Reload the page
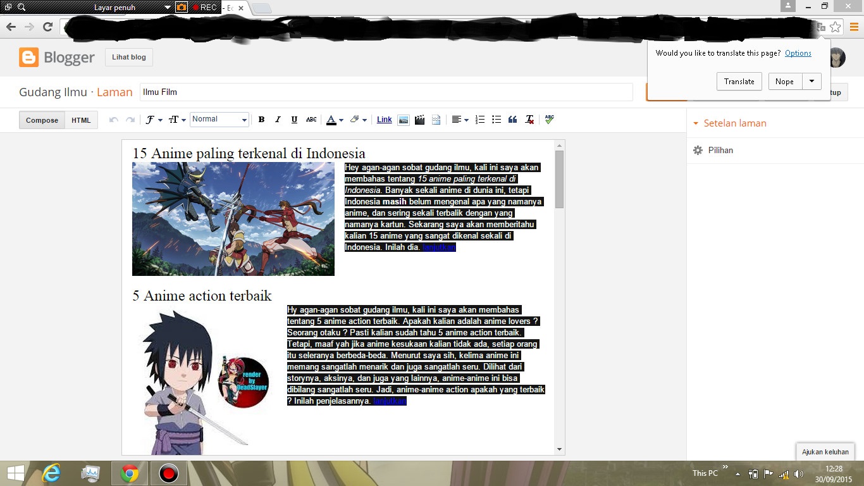 [x=47, y=27]
